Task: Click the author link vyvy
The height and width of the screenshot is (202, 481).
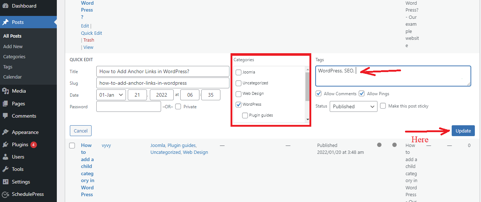Action: coord(106,145)
